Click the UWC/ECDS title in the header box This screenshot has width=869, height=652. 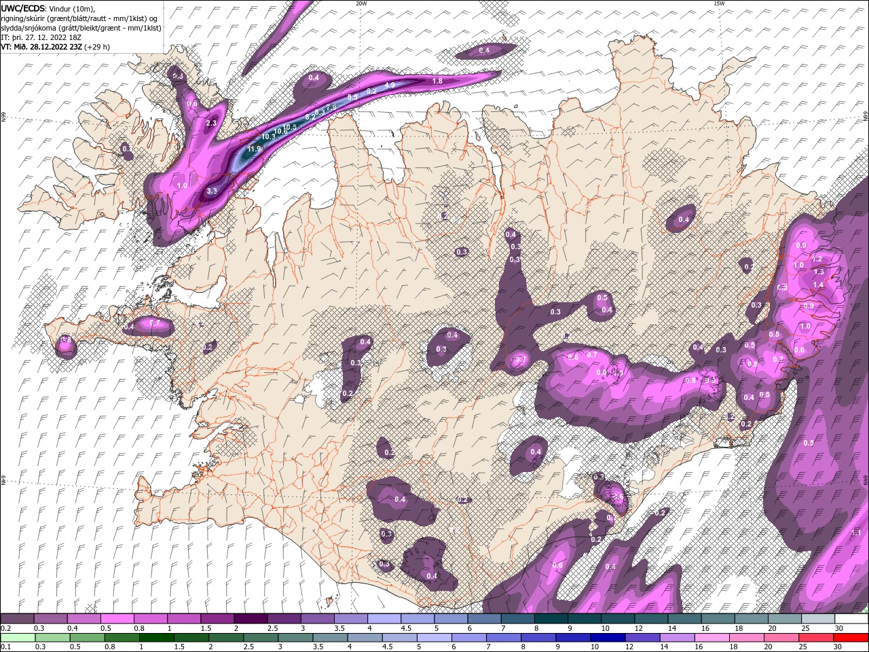coord(24,8)
